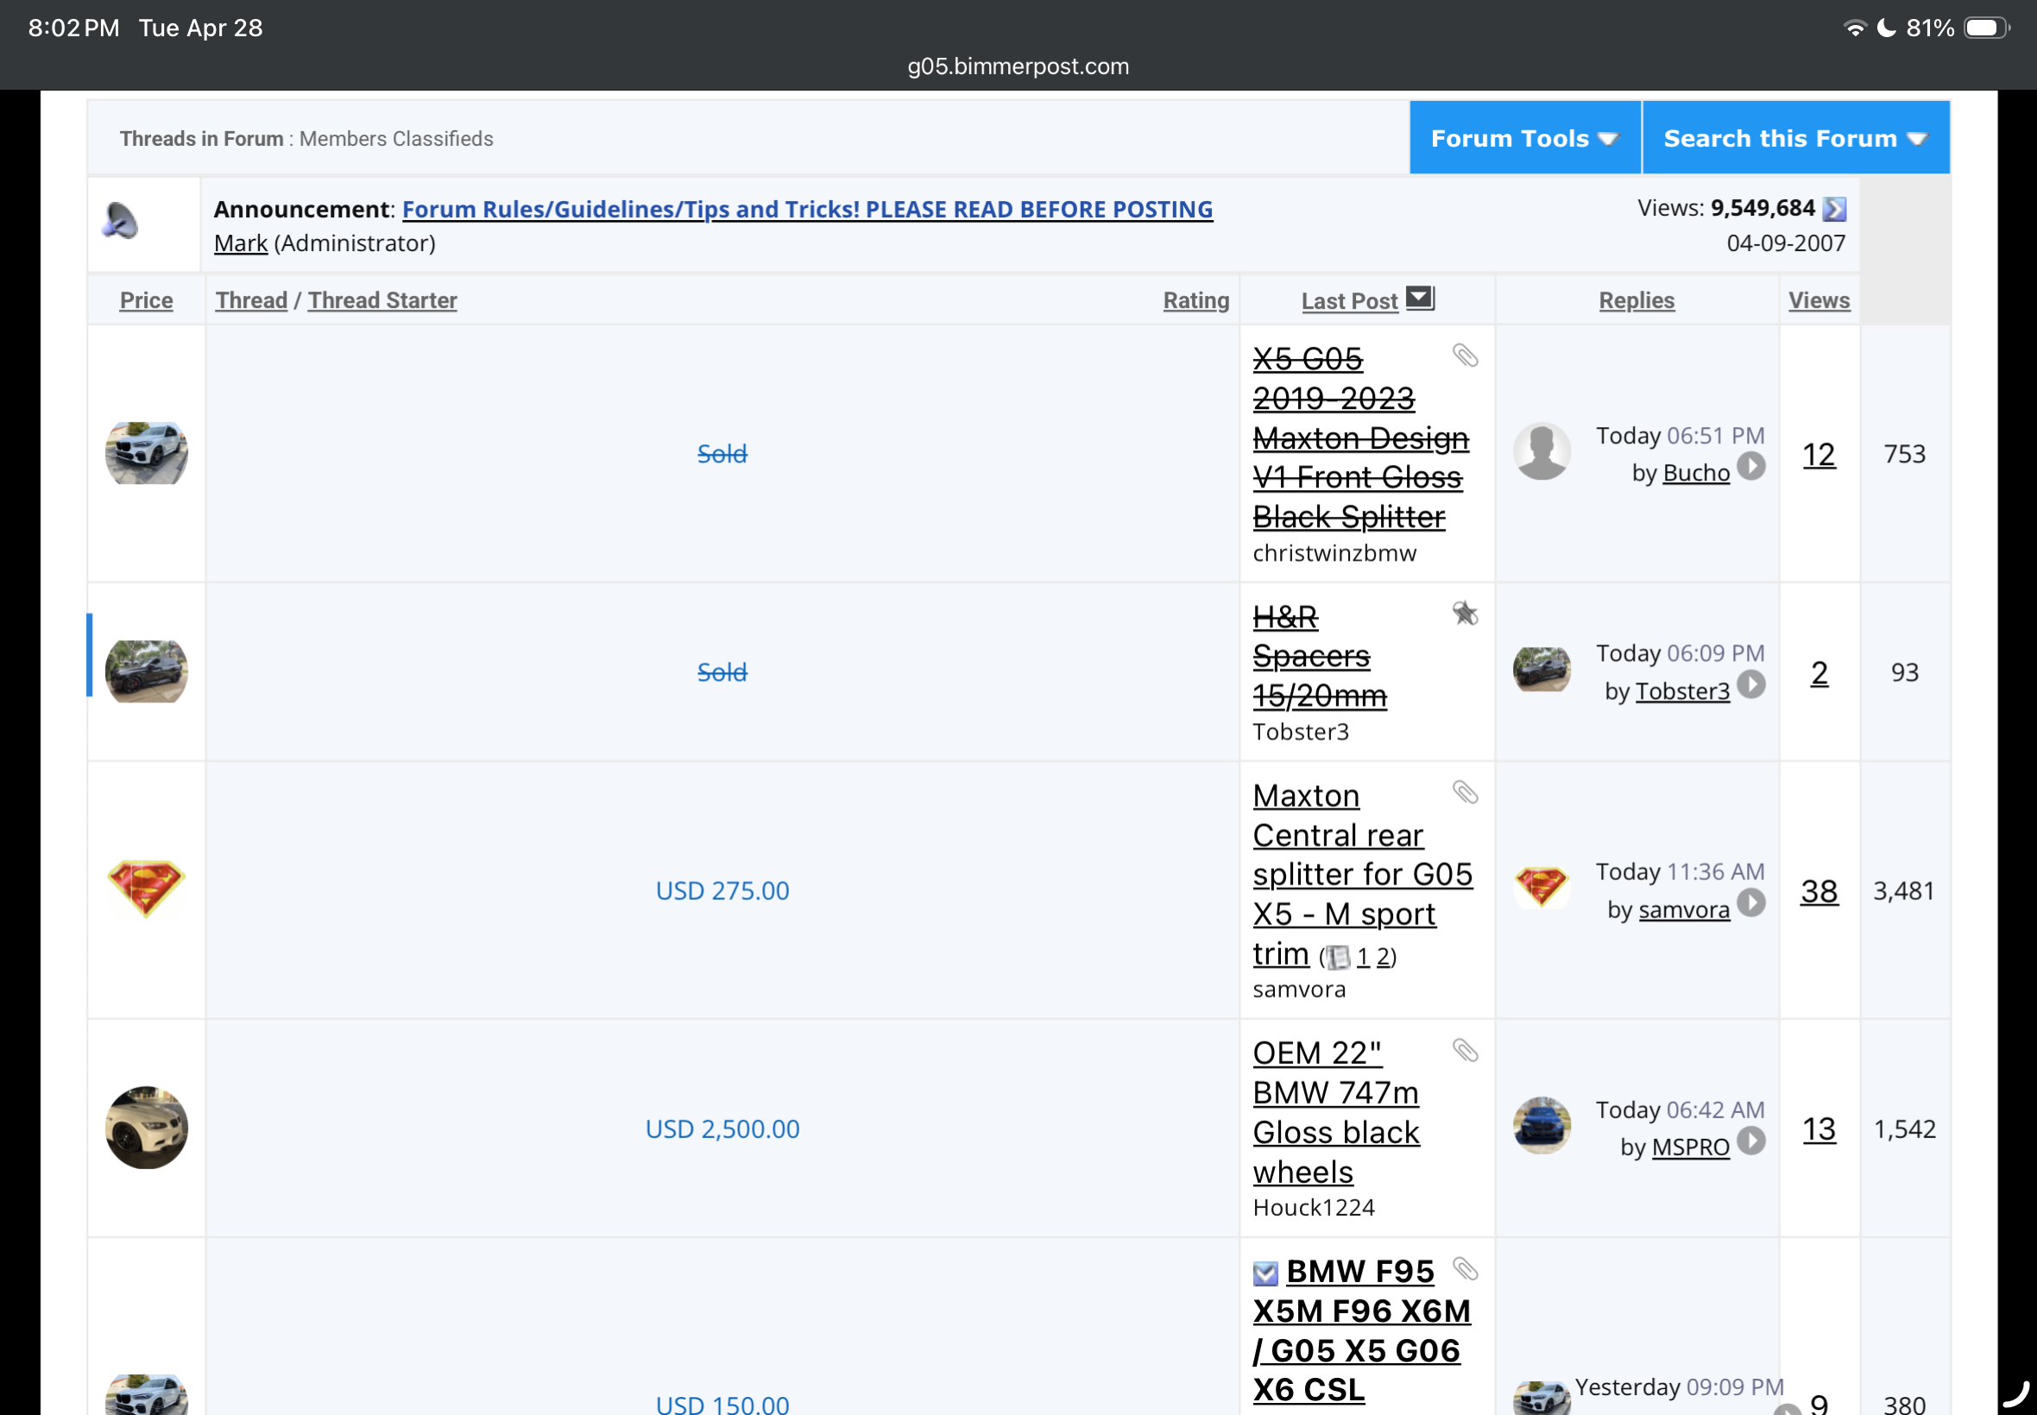
Task: Click the announcement views arrow icon
Action: pyautogui.click(x=1834, y=210)
